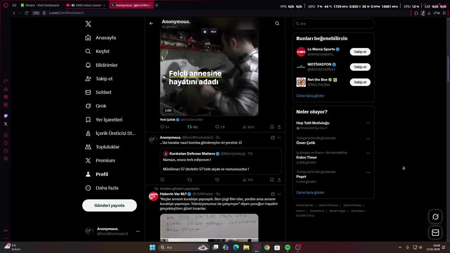450x253 pixels.
Task: Open Sohbet messages page
Action: click(x=98, y=92)
